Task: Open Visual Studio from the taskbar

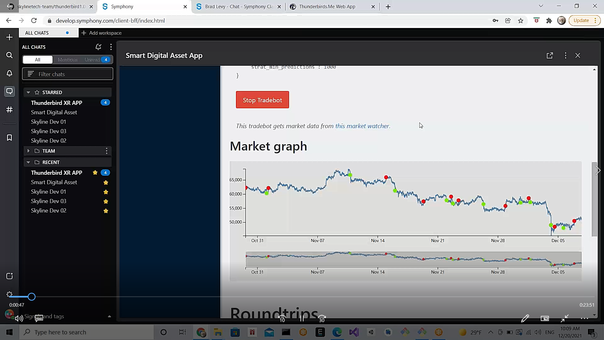Action: [354, 332]
